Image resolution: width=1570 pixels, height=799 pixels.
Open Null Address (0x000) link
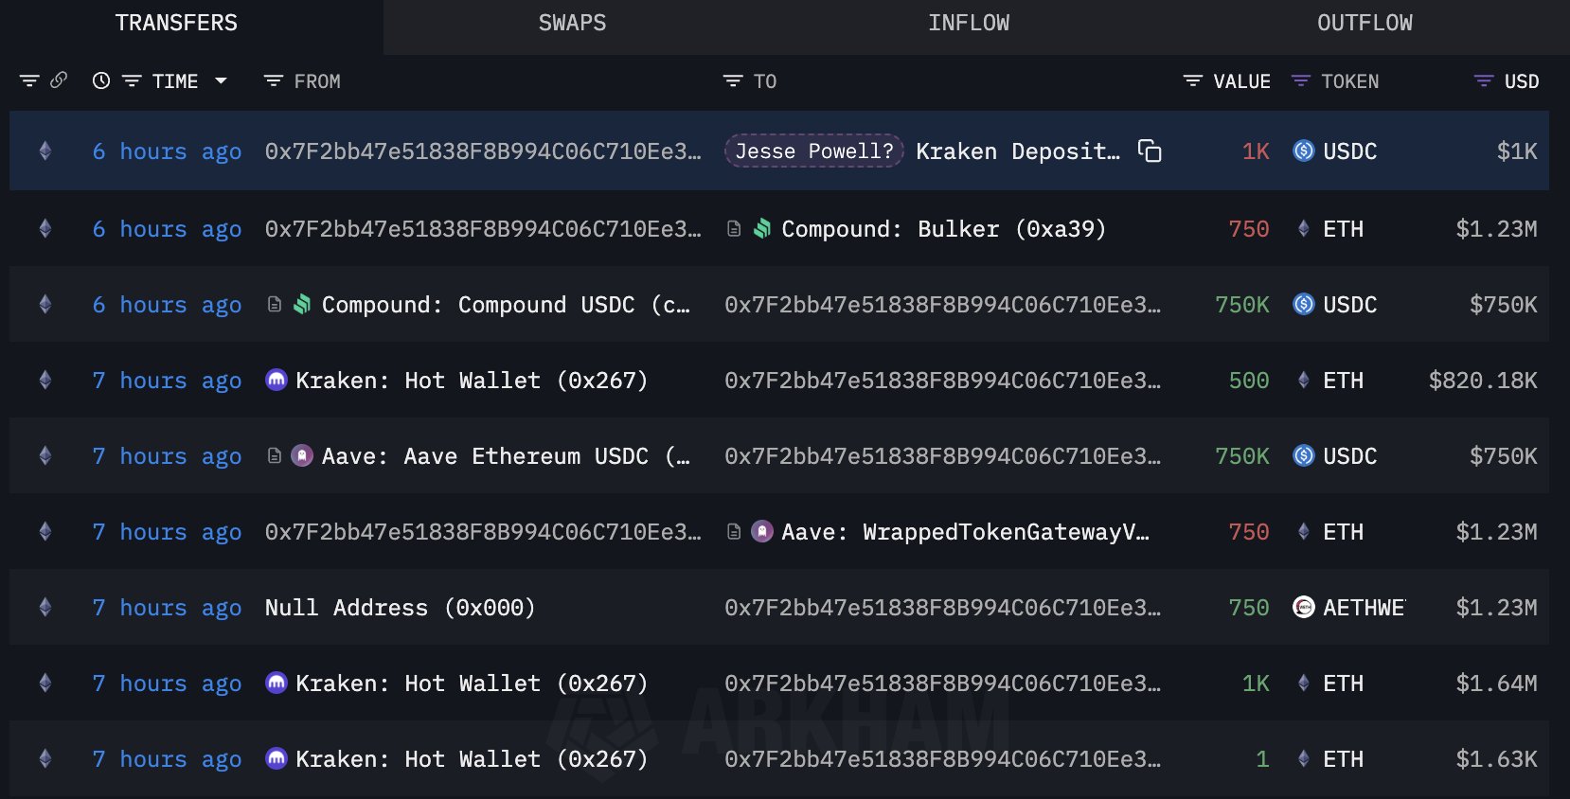400,608
